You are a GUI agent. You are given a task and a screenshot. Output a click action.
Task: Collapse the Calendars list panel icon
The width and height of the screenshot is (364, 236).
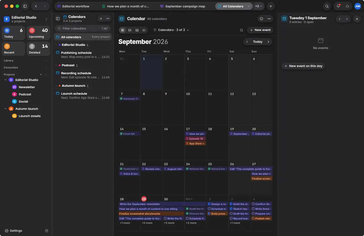58,18
